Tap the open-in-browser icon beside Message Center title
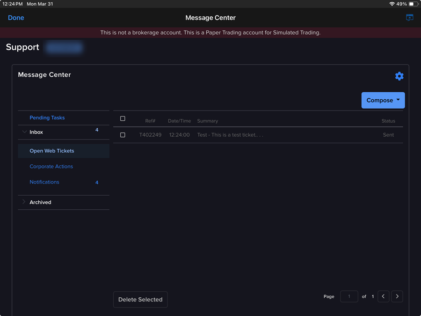Viewport: 421px width, 316px height. pos(409,17)
